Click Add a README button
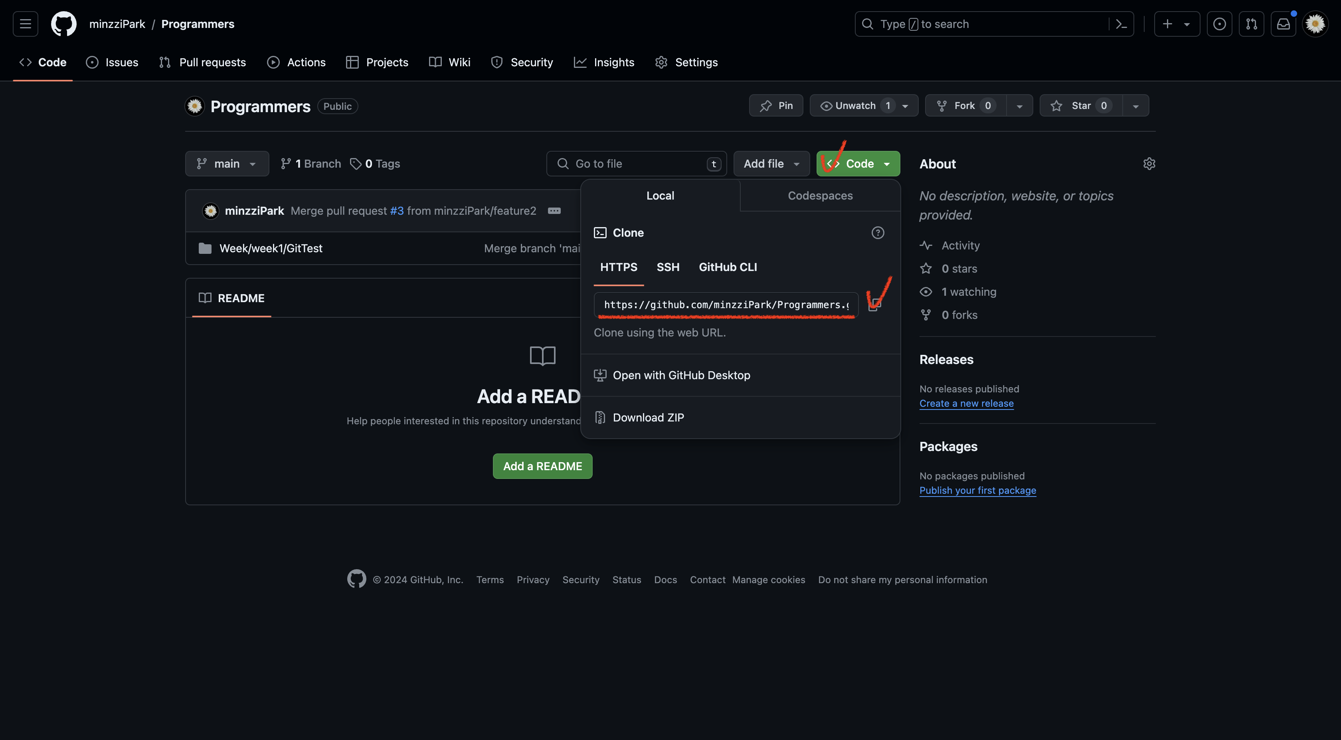The image size is (1341, 740). click(x=542, y=467)
